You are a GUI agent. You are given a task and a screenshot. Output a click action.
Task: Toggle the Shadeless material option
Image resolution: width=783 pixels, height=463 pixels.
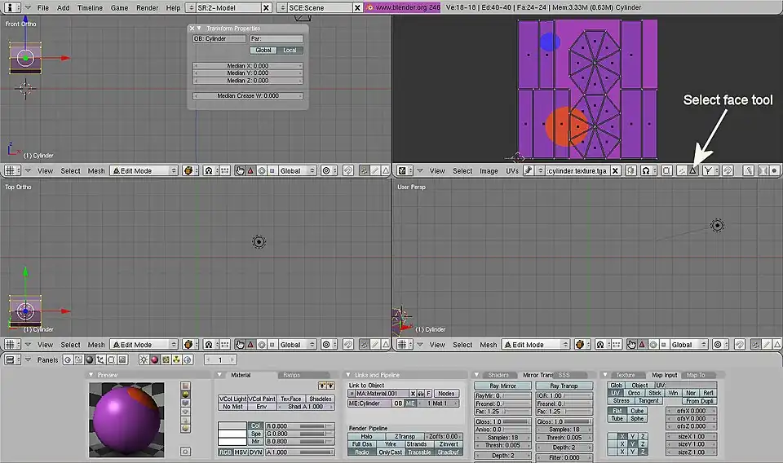click(x=320, y=399)
